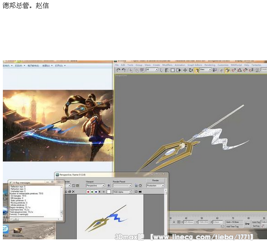This screenshot has height=245, width=267.
Task: Select the Unlink Selection tool
Action: [x=136, y=70]
